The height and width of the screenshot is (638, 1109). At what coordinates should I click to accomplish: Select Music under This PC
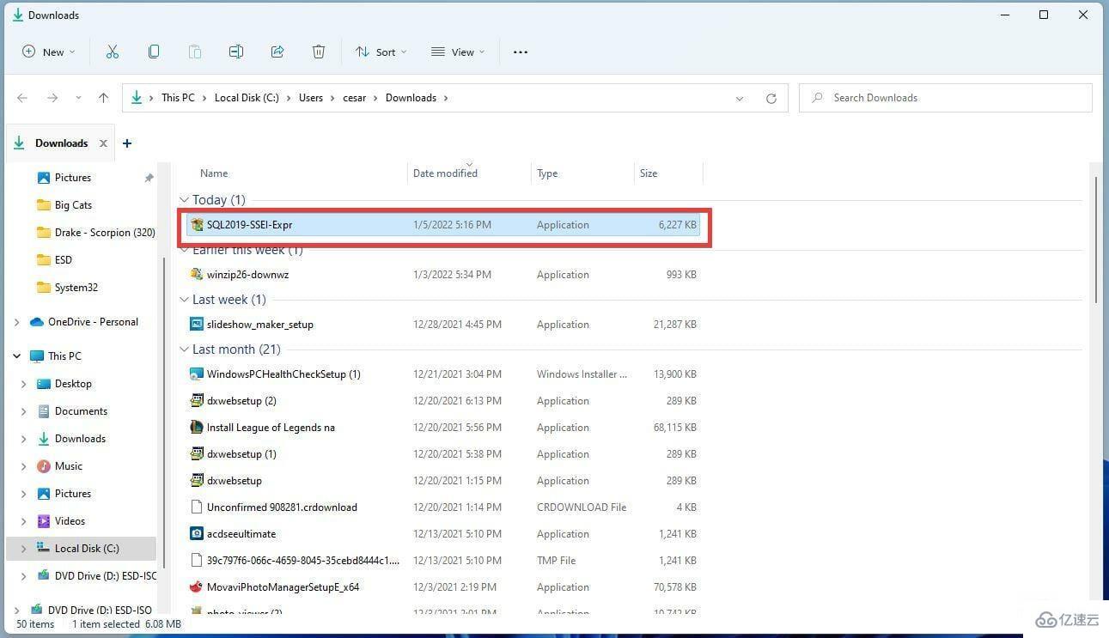pyautogui.click(x=69, y=466)
